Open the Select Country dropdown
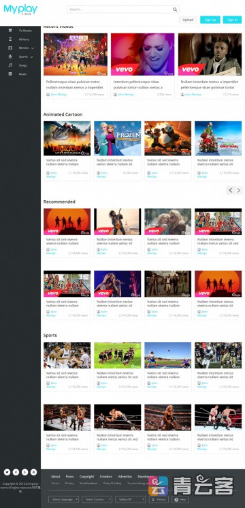 (x=97, y=499)
